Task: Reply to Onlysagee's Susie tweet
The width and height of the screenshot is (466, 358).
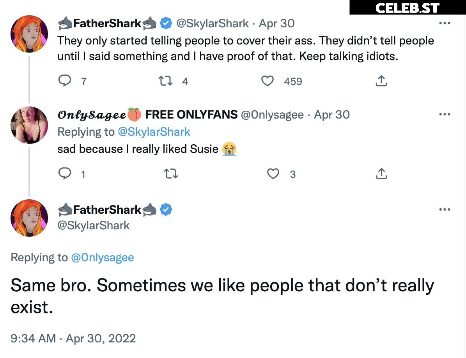Action: click(x=64, y=174)
